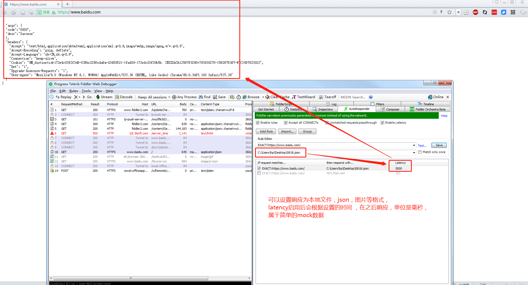
Task: Select session 6 with result 500
Action: (x=150, y=133)
